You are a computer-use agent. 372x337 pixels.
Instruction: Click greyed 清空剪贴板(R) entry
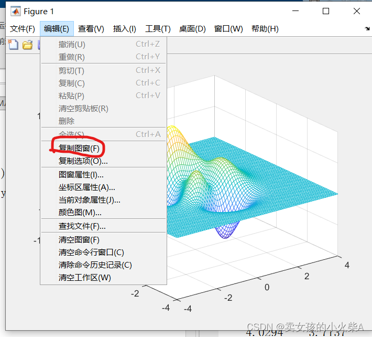coord(103,108)
